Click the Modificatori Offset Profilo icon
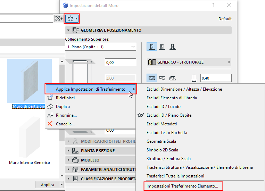The height and width of the screenshot is (191, 265). [x=75, y=141]
